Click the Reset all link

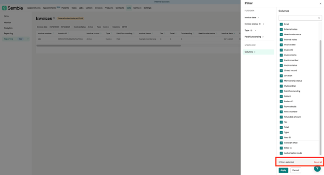pyautogui.click(x=318, y=162)
